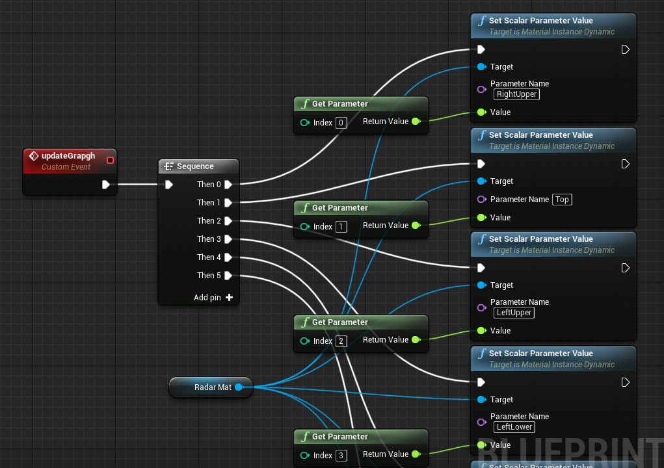Image resolution: width=664 pixels, height=468 pixels.
Task: Click exec output pin of LeftUpper node
Action: point(625,268)
